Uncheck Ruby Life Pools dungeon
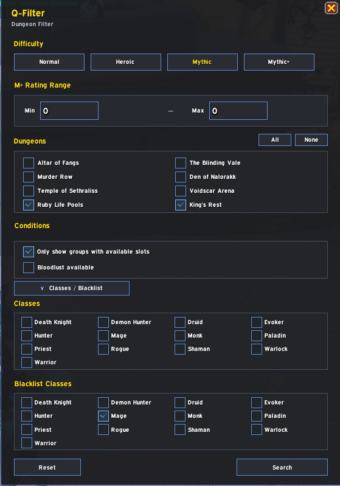This screenshot has width=340, height=486. (x=29, y=205)
